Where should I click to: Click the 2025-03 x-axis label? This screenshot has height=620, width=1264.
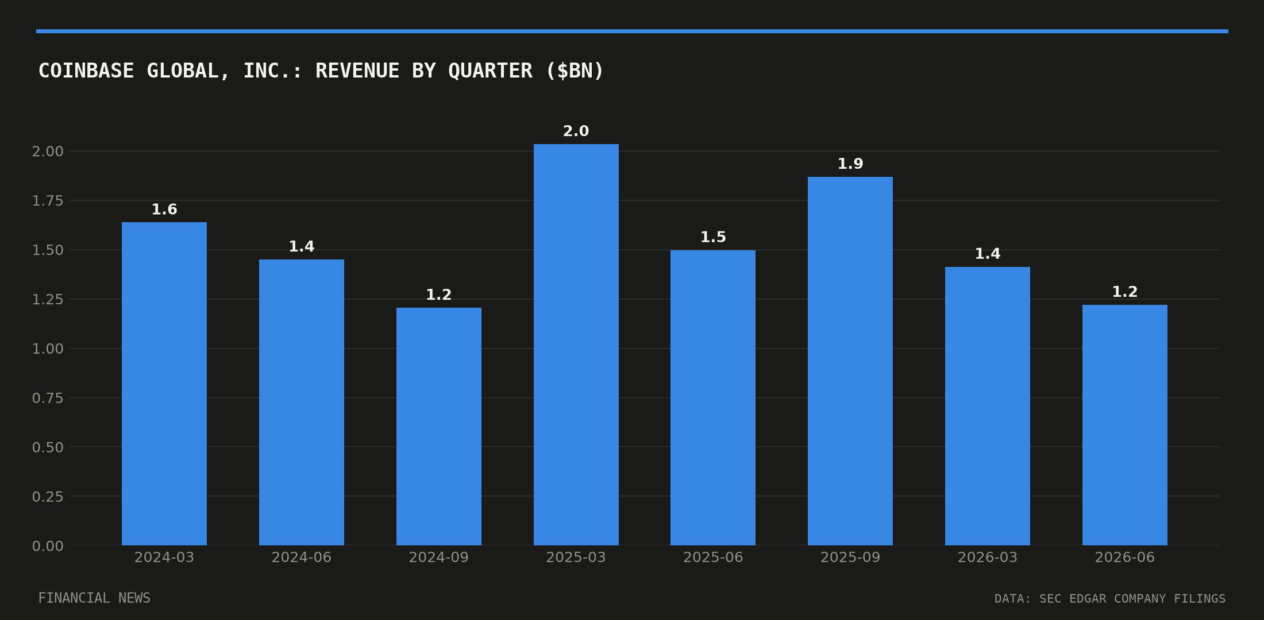point(576,557)
